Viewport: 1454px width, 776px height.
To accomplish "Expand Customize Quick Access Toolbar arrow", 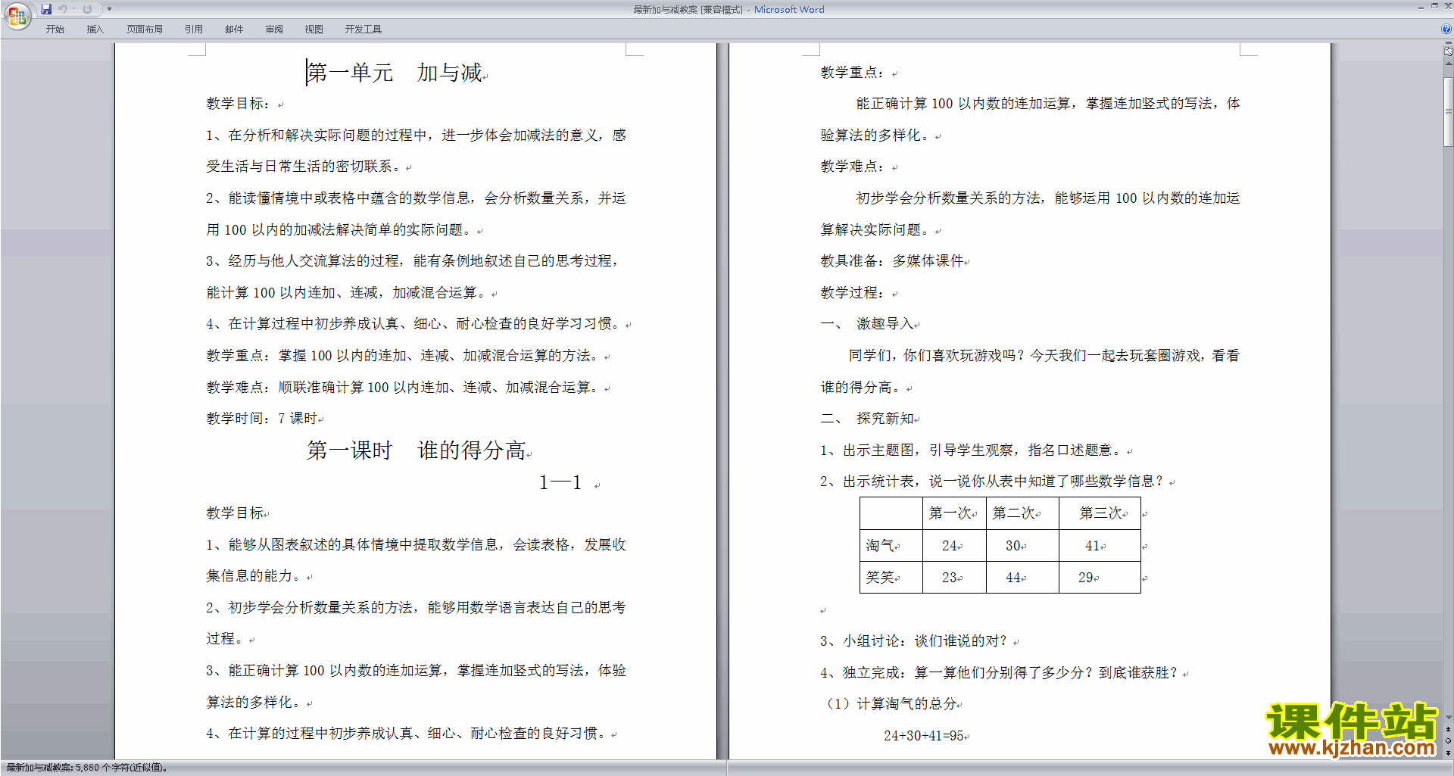I will 109,9.
